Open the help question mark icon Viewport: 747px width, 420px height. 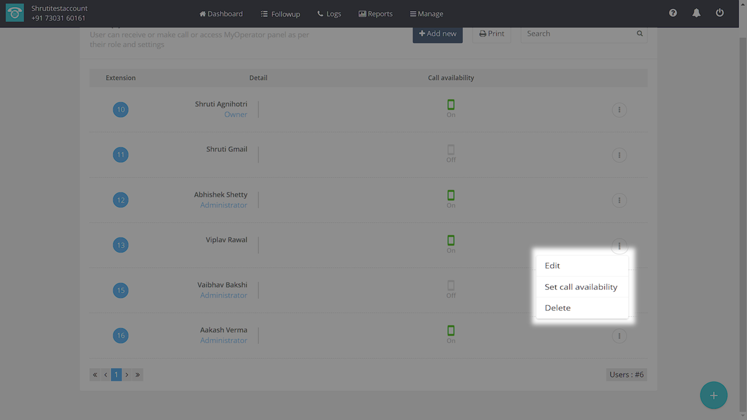point(673,13)
